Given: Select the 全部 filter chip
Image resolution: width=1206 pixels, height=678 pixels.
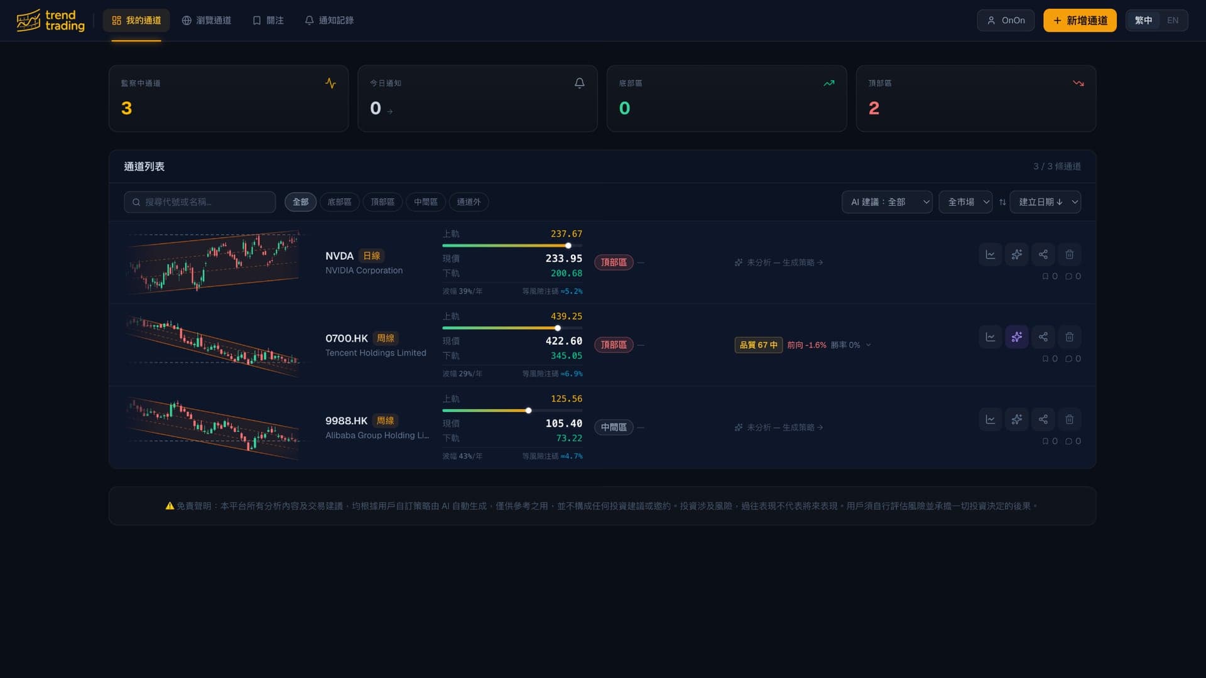Looking at the screenshot, I should (x=300, y=202).
